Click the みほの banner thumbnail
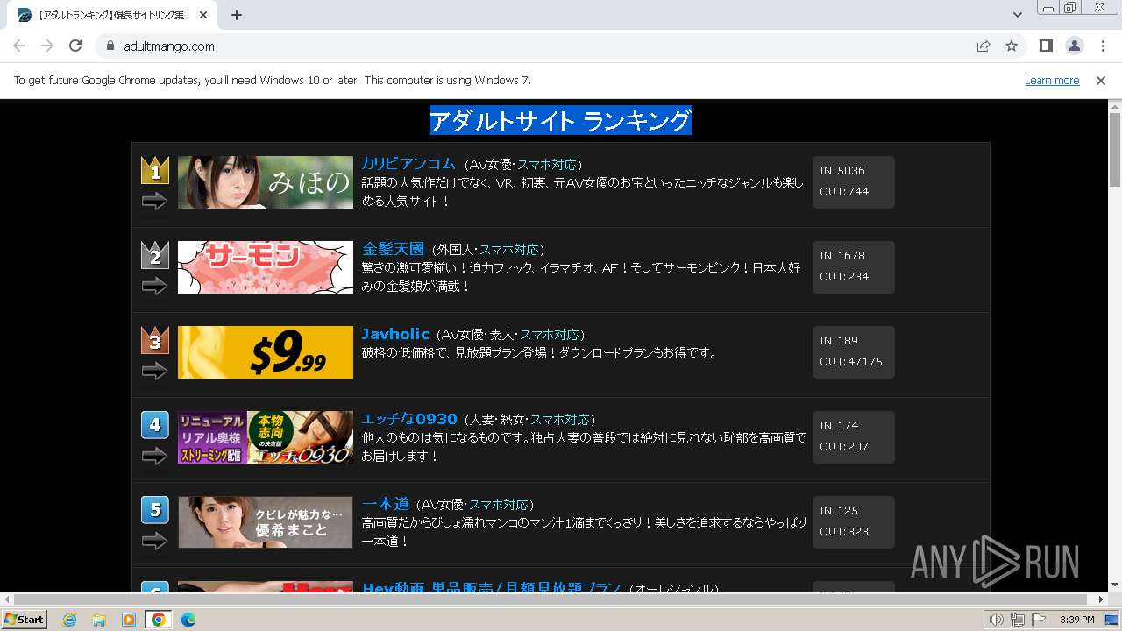This screenshot has height=631, width=1122. [x=266, y=182]
